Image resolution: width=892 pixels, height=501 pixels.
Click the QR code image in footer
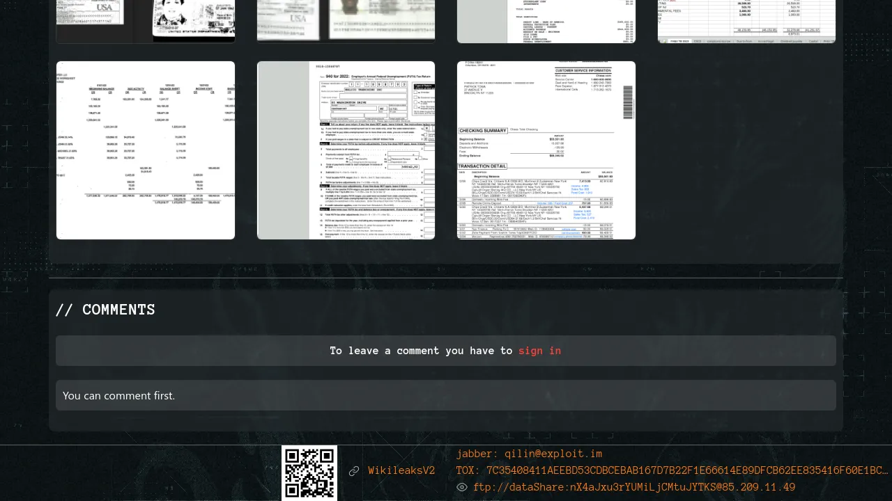click(x=309, y=472)
